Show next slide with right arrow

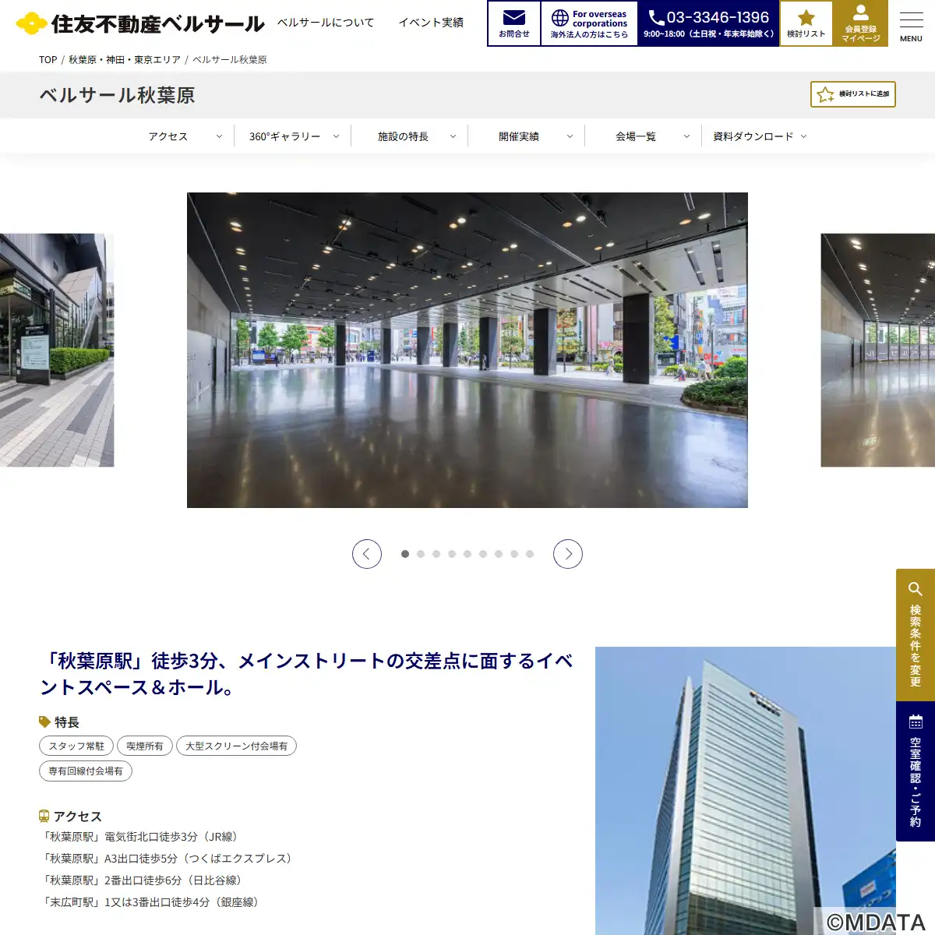click(568, 554)
